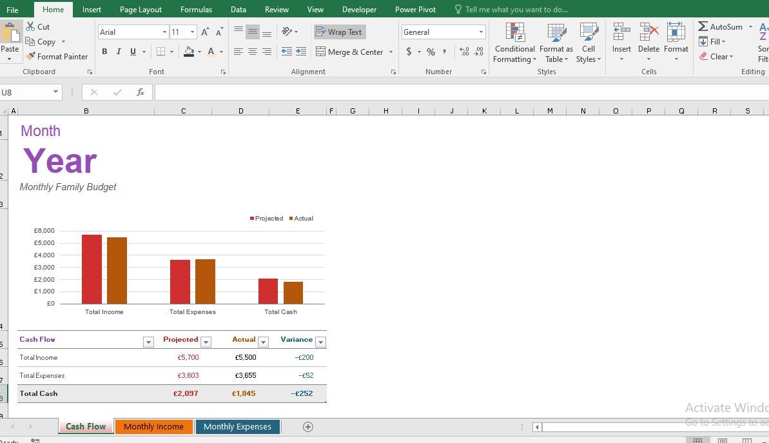Screen dimensions: 769x443
Task: Select the Format Painter brush
Action: (x=30, y=56)
